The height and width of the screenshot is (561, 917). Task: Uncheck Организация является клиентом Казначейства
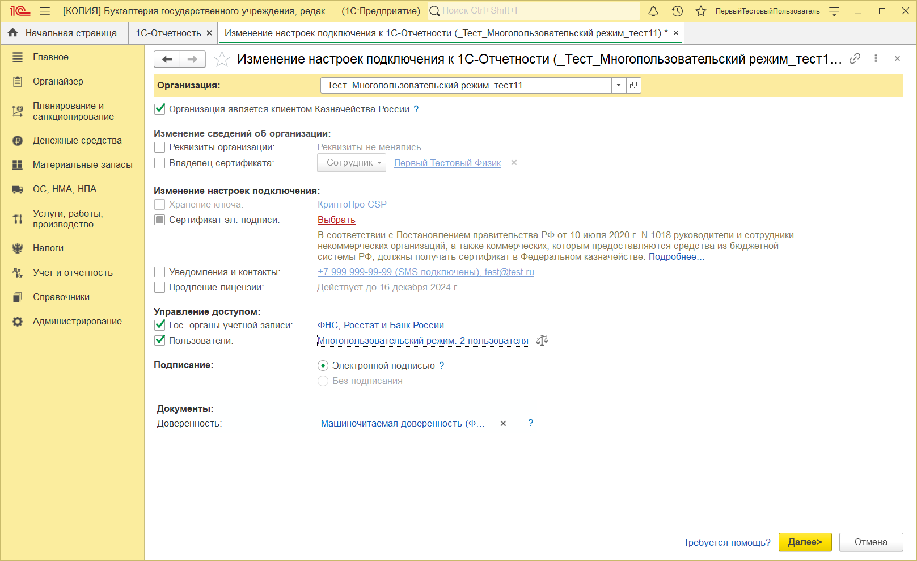[x=160, y=108]
